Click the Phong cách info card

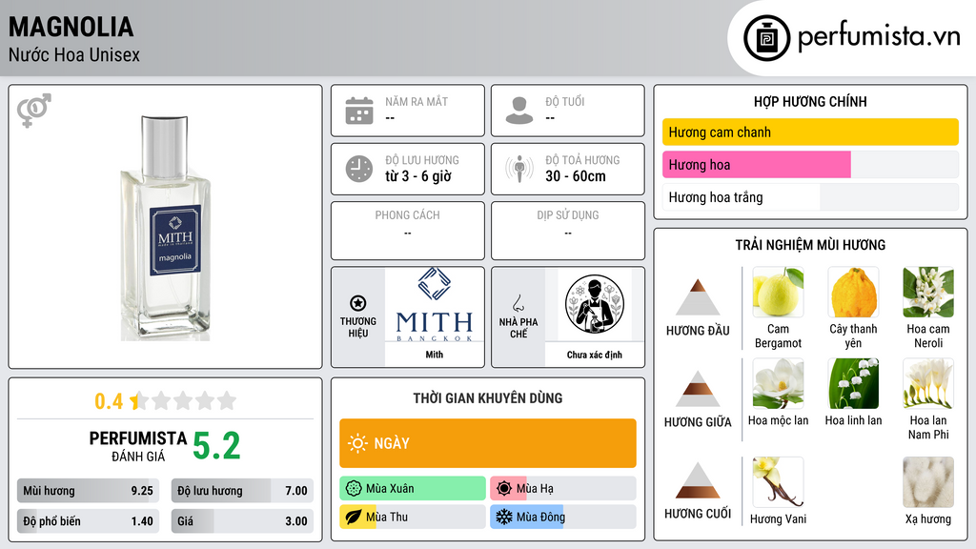[408, 231]
